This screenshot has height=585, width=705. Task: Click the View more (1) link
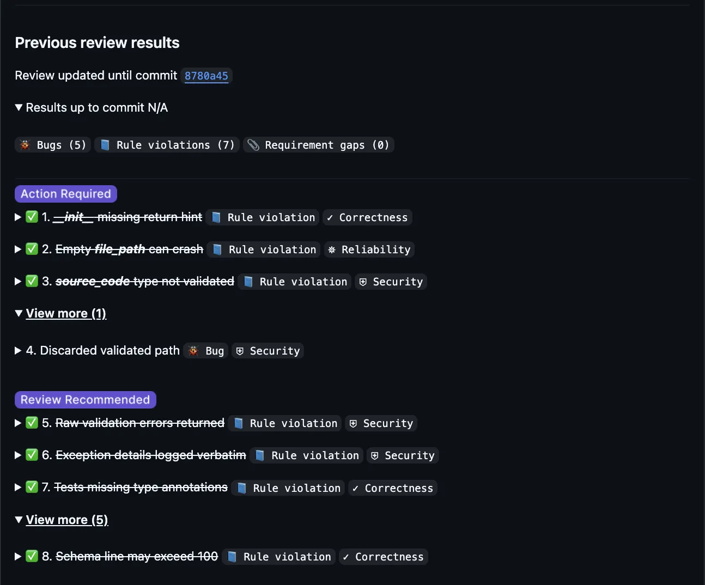(x=66, y=313)
